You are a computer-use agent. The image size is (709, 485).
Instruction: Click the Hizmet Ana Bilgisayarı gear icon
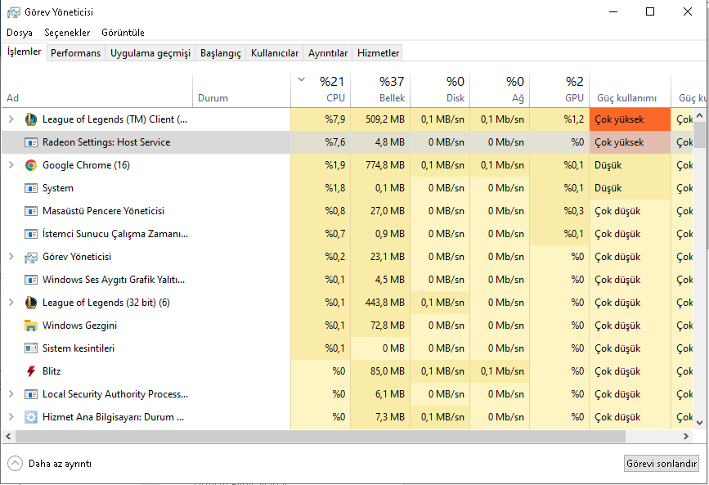click(31, 417)
